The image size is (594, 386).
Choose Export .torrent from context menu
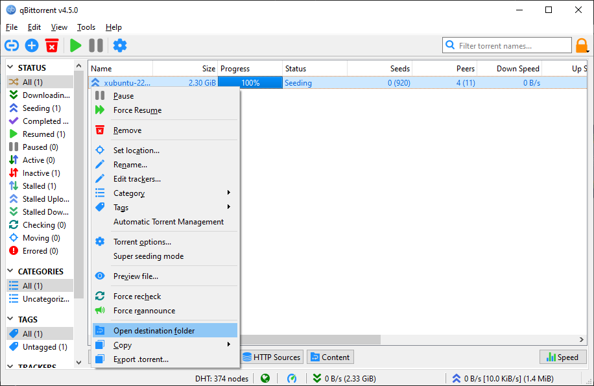pyautogui.click(x=165, y=359)
